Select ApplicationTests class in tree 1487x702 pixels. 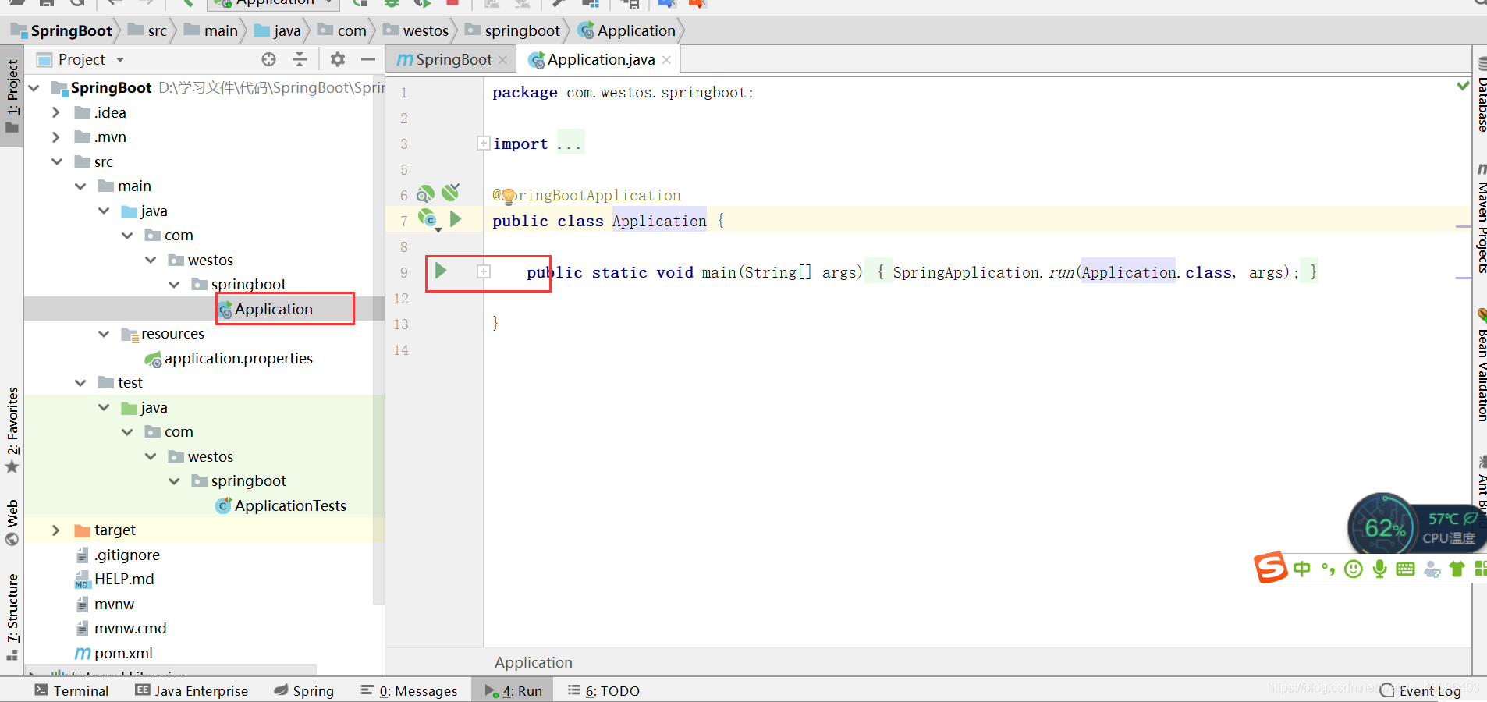(281, 505)
